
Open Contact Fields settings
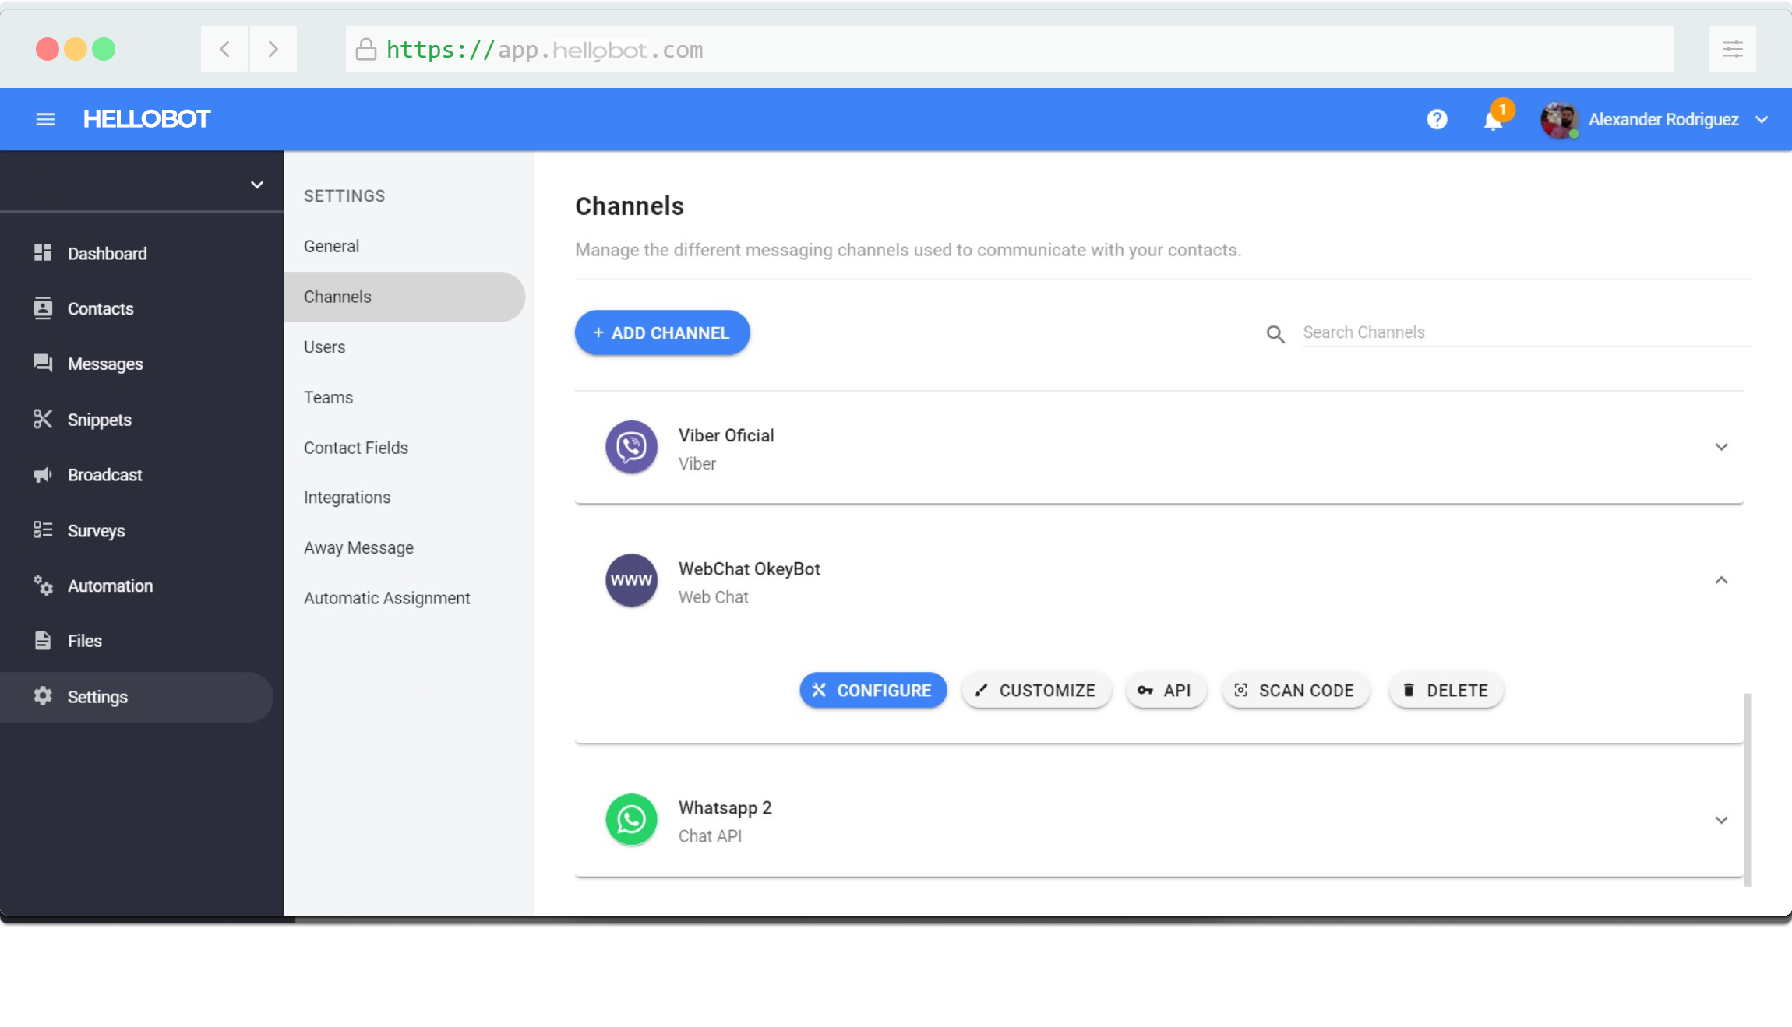coord(355,448)
